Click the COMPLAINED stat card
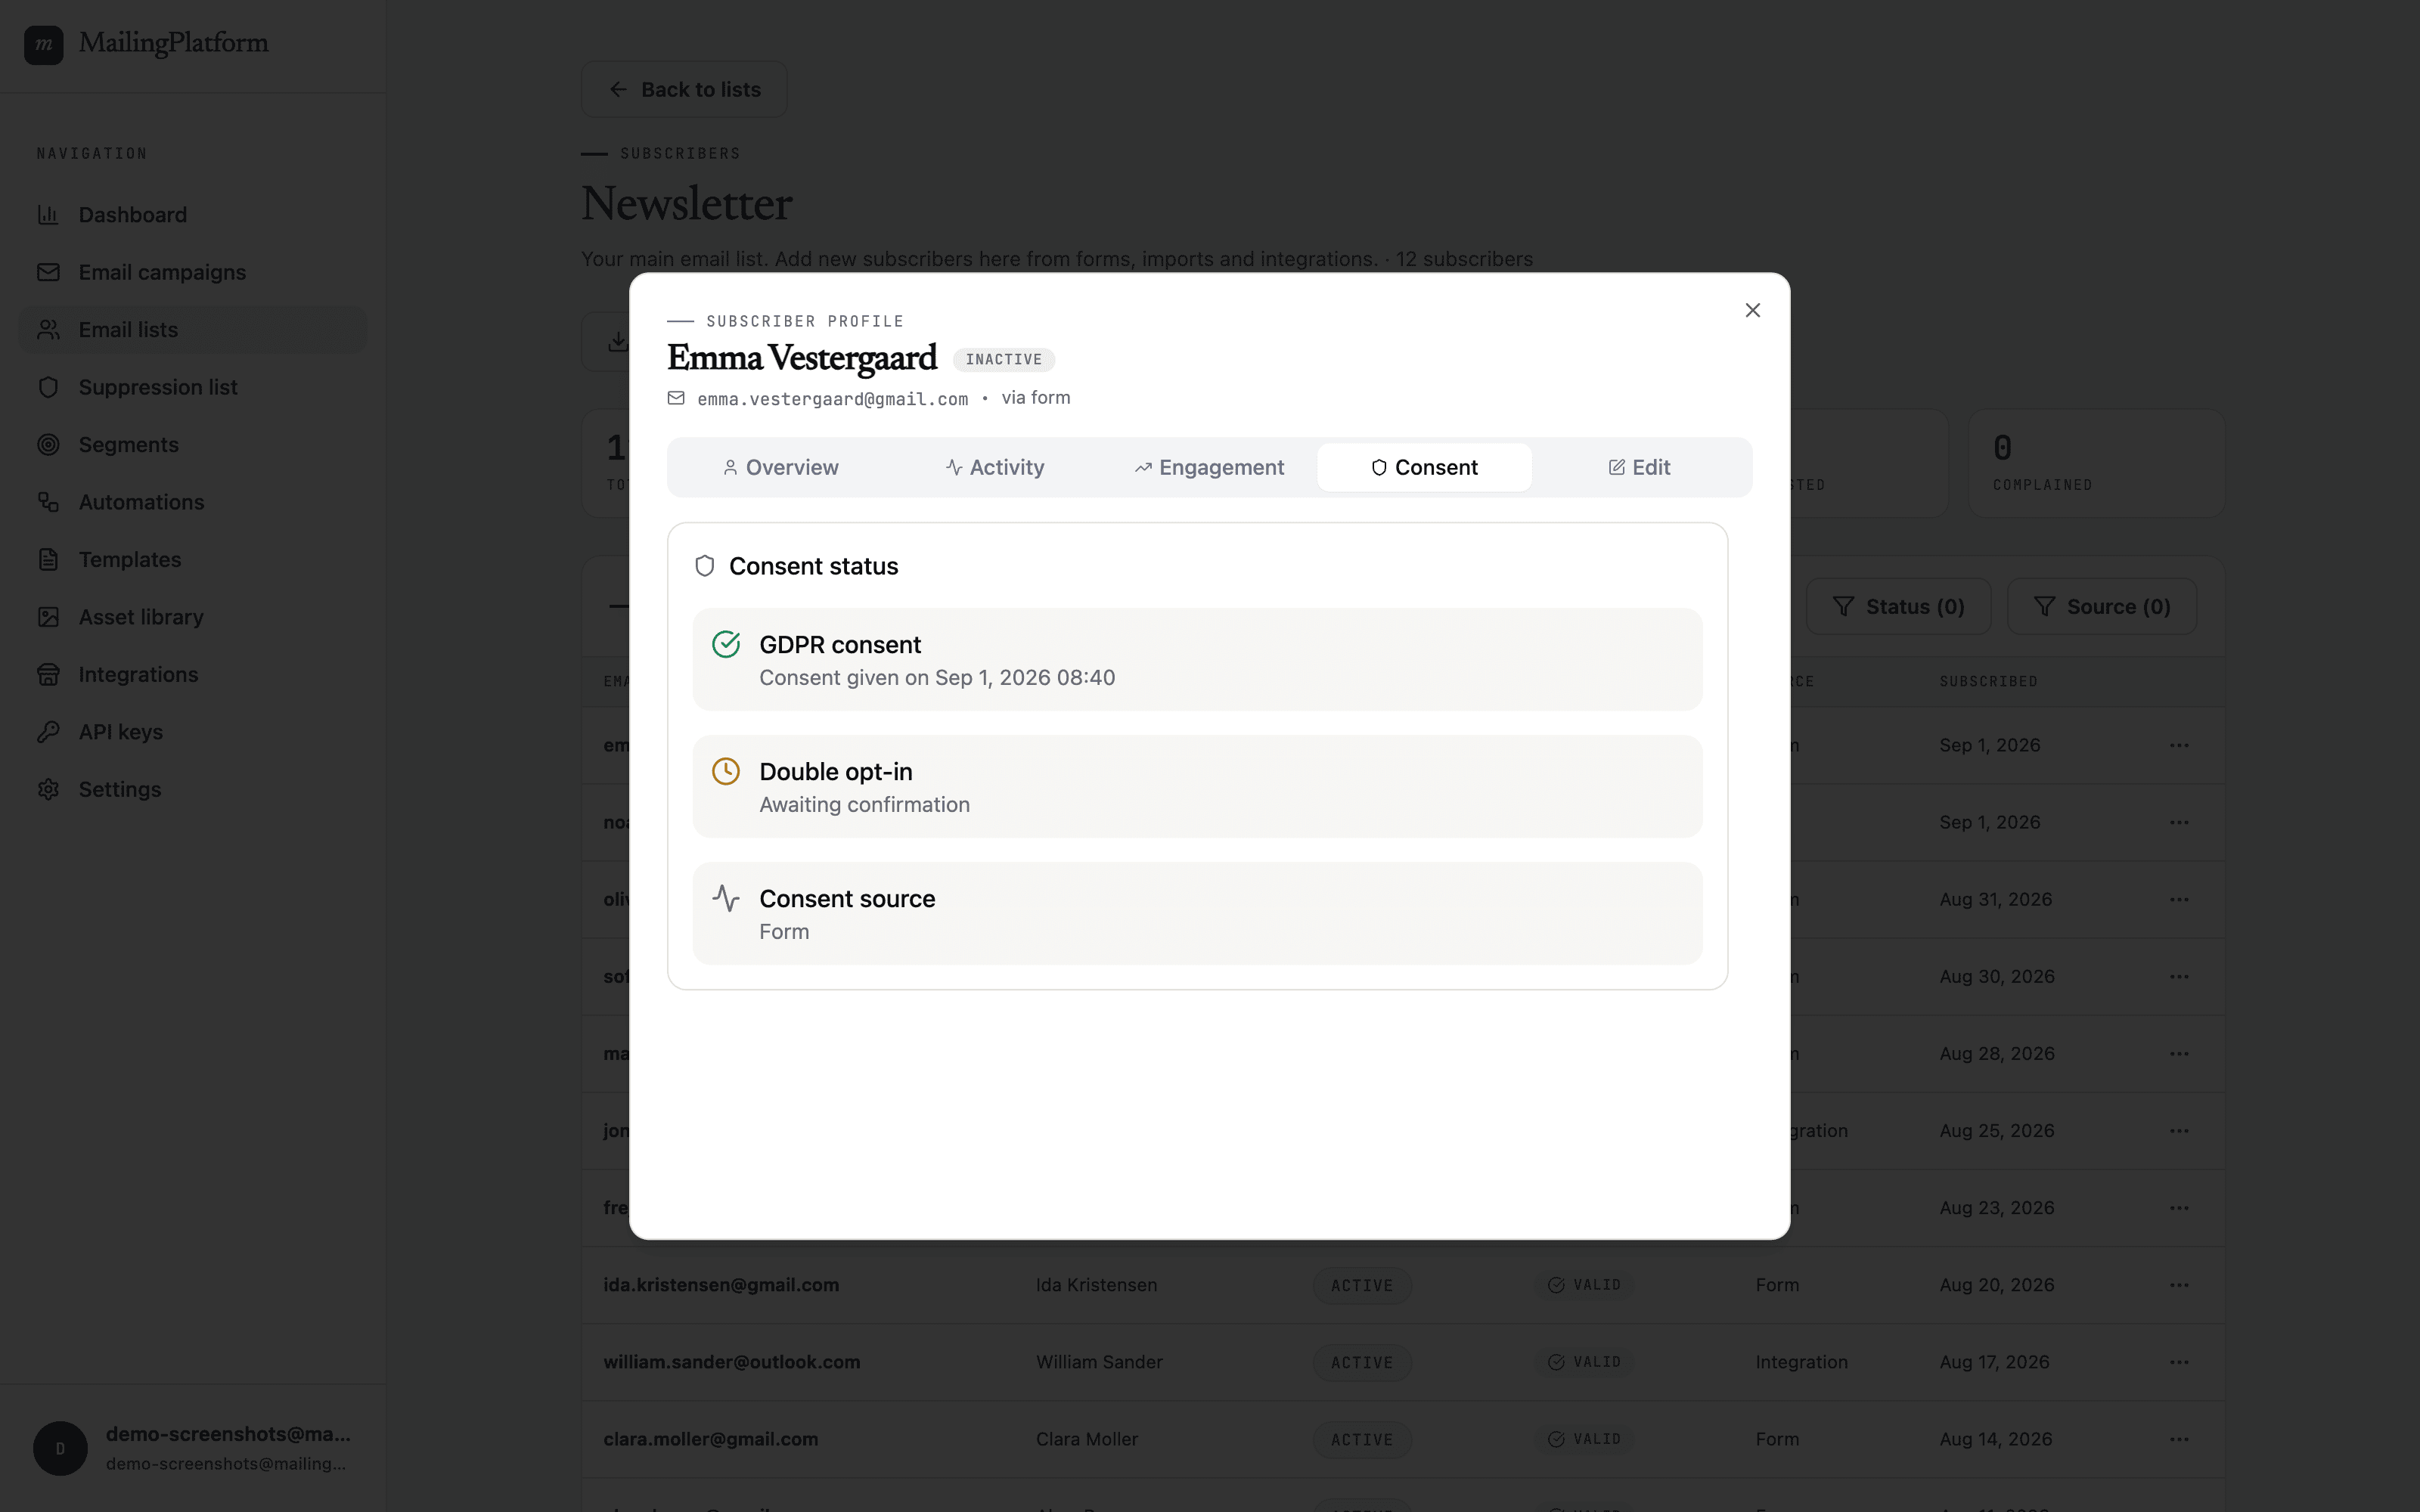The height and width of the screenshot is (1512, 2420). click(x=2096, y=463)
